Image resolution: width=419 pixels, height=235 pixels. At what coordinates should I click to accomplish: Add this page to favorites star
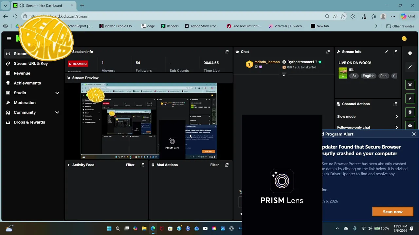(343, 16)
